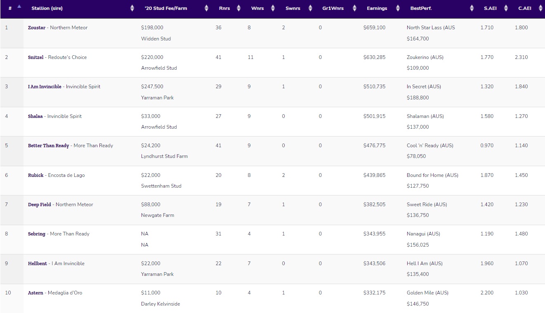The height and width of the screenshot is (313, 545).
Task: Sort by C.AEI arrow icon
Action: [540, 8]
